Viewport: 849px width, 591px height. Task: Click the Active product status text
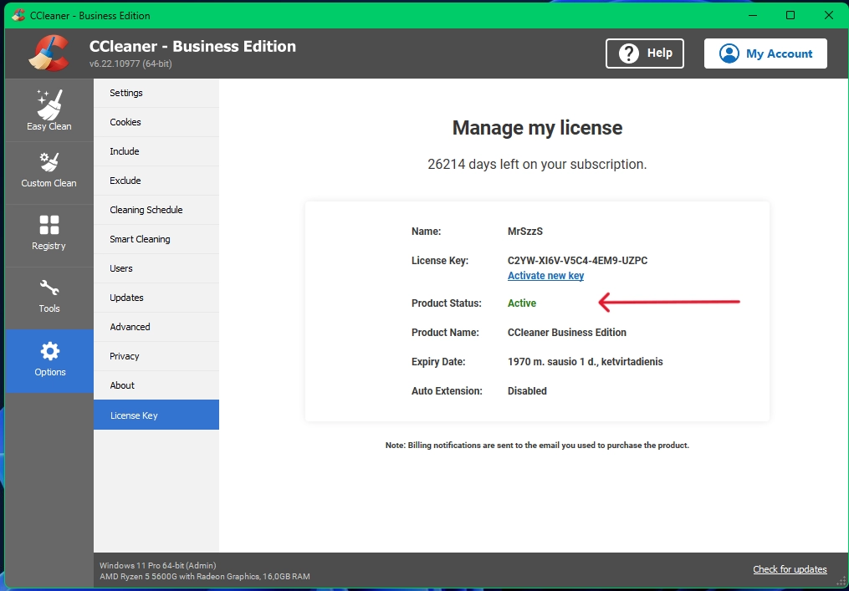coord(521,303)
